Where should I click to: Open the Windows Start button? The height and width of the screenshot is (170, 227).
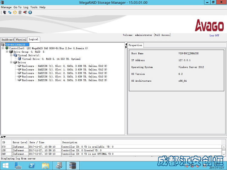pos(5,166)
